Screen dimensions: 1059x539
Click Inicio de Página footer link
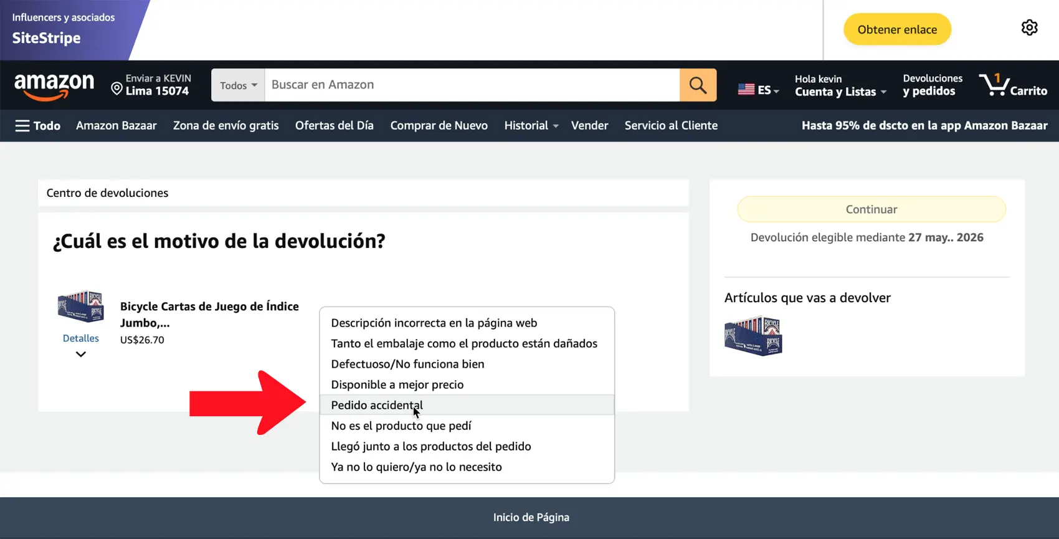pos(531,517)
